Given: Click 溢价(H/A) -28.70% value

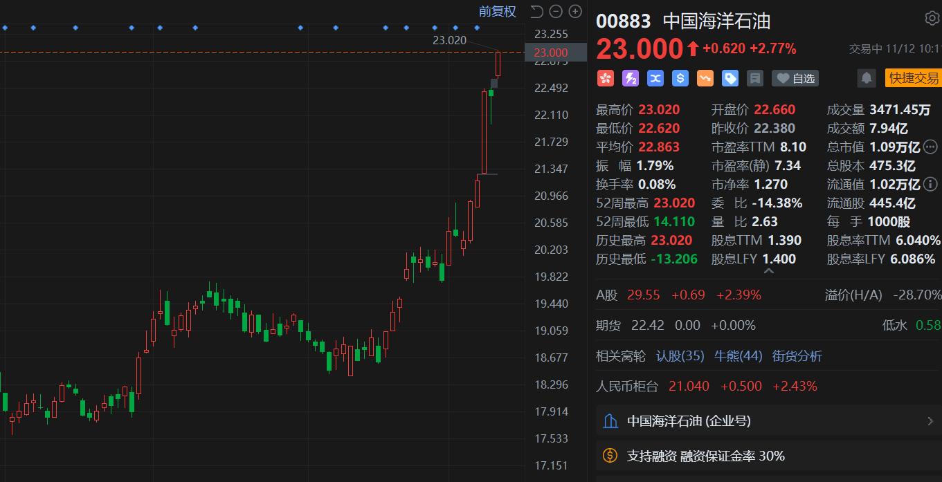Looking at the screenshot, I should [918, 295].
